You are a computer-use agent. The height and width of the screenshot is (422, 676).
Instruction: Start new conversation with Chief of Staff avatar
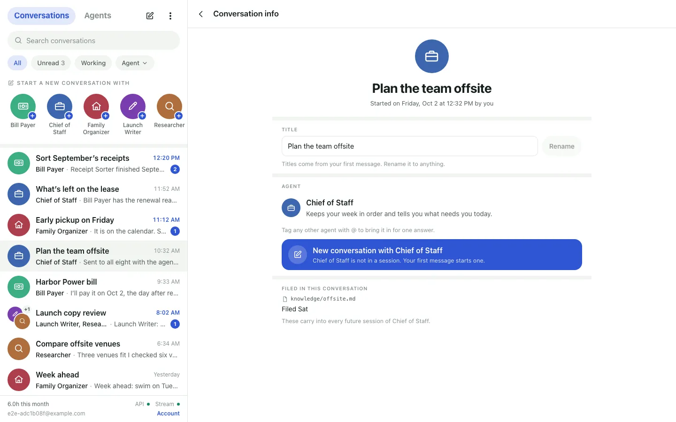coord(60,107)
